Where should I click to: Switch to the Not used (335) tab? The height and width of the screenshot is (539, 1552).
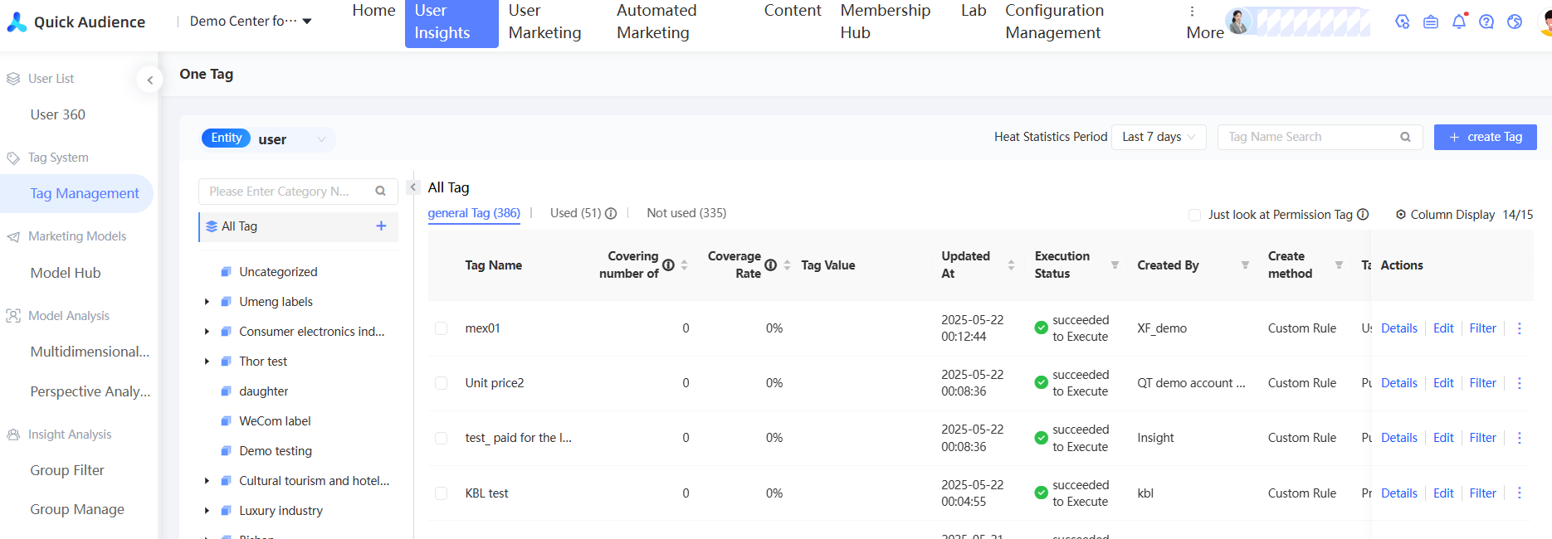click(686, 213)
